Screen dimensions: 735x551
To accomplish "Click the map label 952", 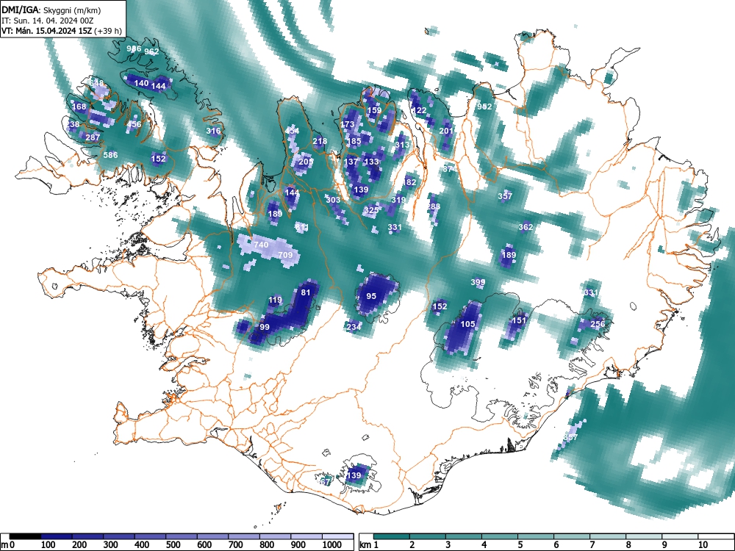I will click(x=484, y=107).
